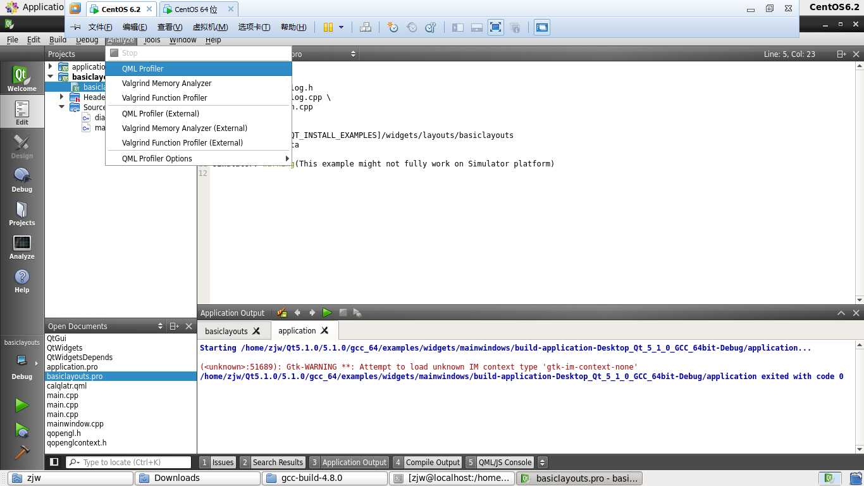Choose Valgrind Function Profiler (External) entry
The height and width of the screenshot is (486, 864).
point(199,142)
